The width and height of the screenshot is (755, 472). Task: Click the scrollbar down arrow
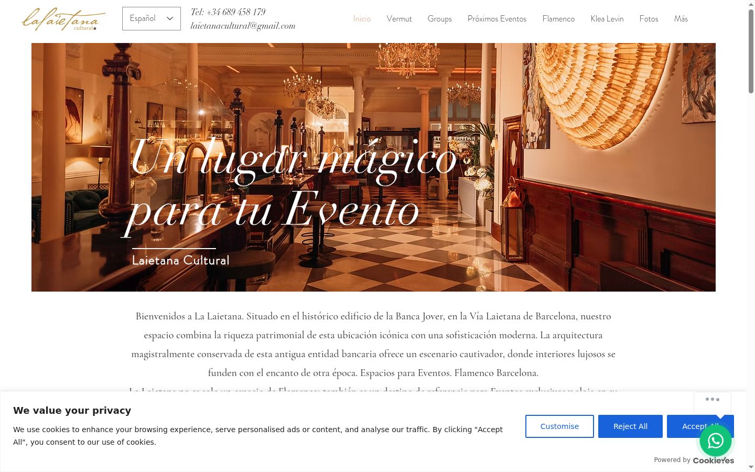751,467
